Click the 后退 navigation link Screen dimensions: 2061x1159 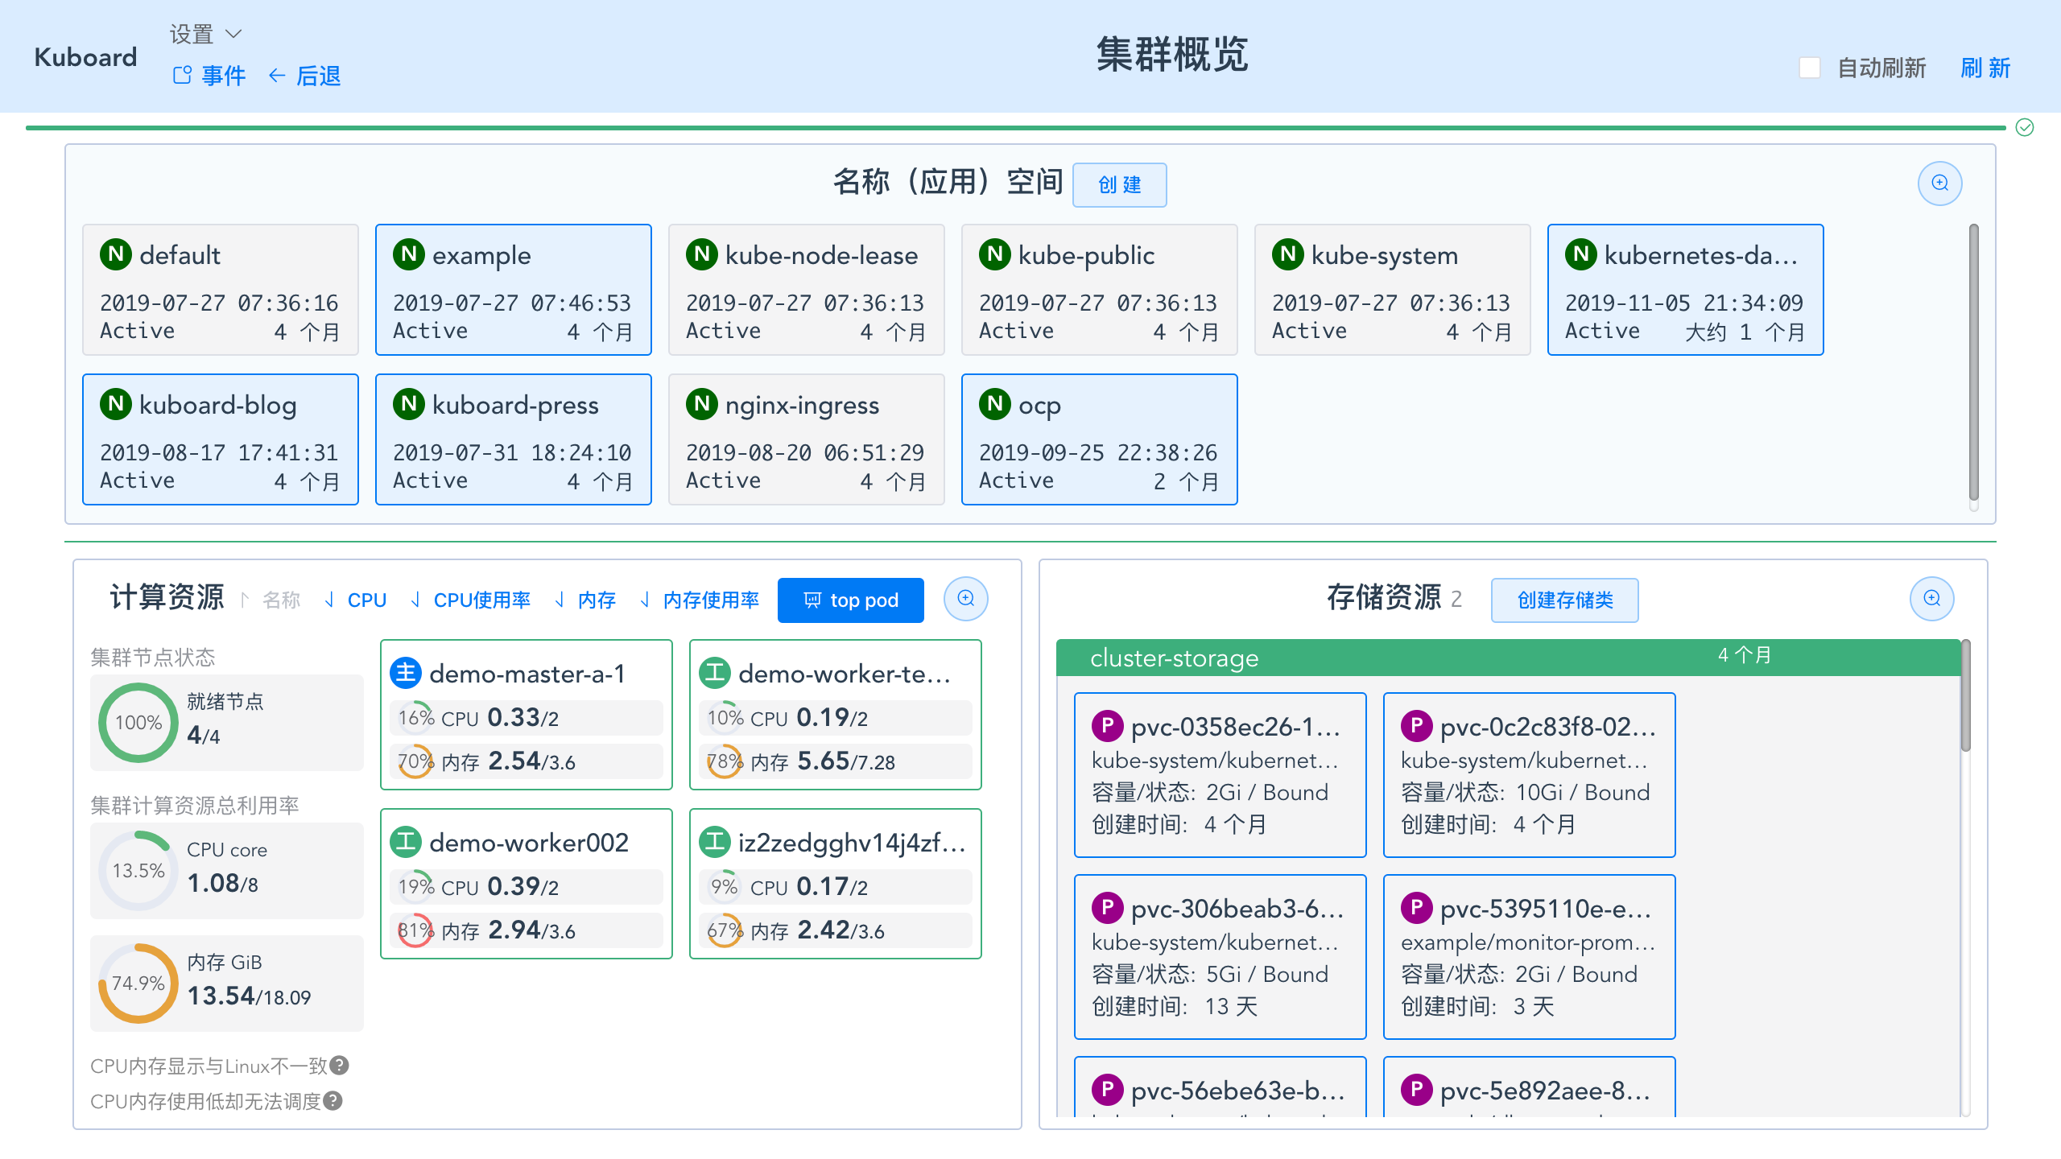tap(317, 75)
